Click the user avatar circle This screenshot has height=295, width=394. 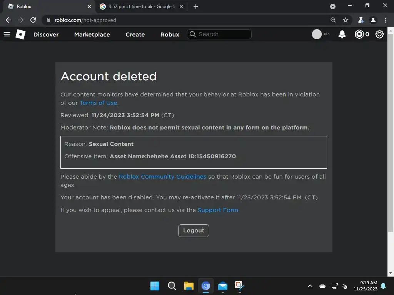pyautogui.click(x=317, y=34)
